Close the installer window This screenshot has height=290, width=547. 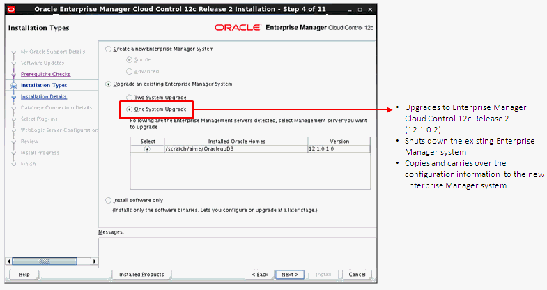(x=370, y=10)
